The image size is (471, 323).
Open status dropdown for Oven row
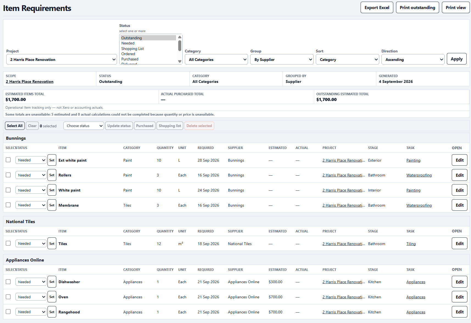31,297
